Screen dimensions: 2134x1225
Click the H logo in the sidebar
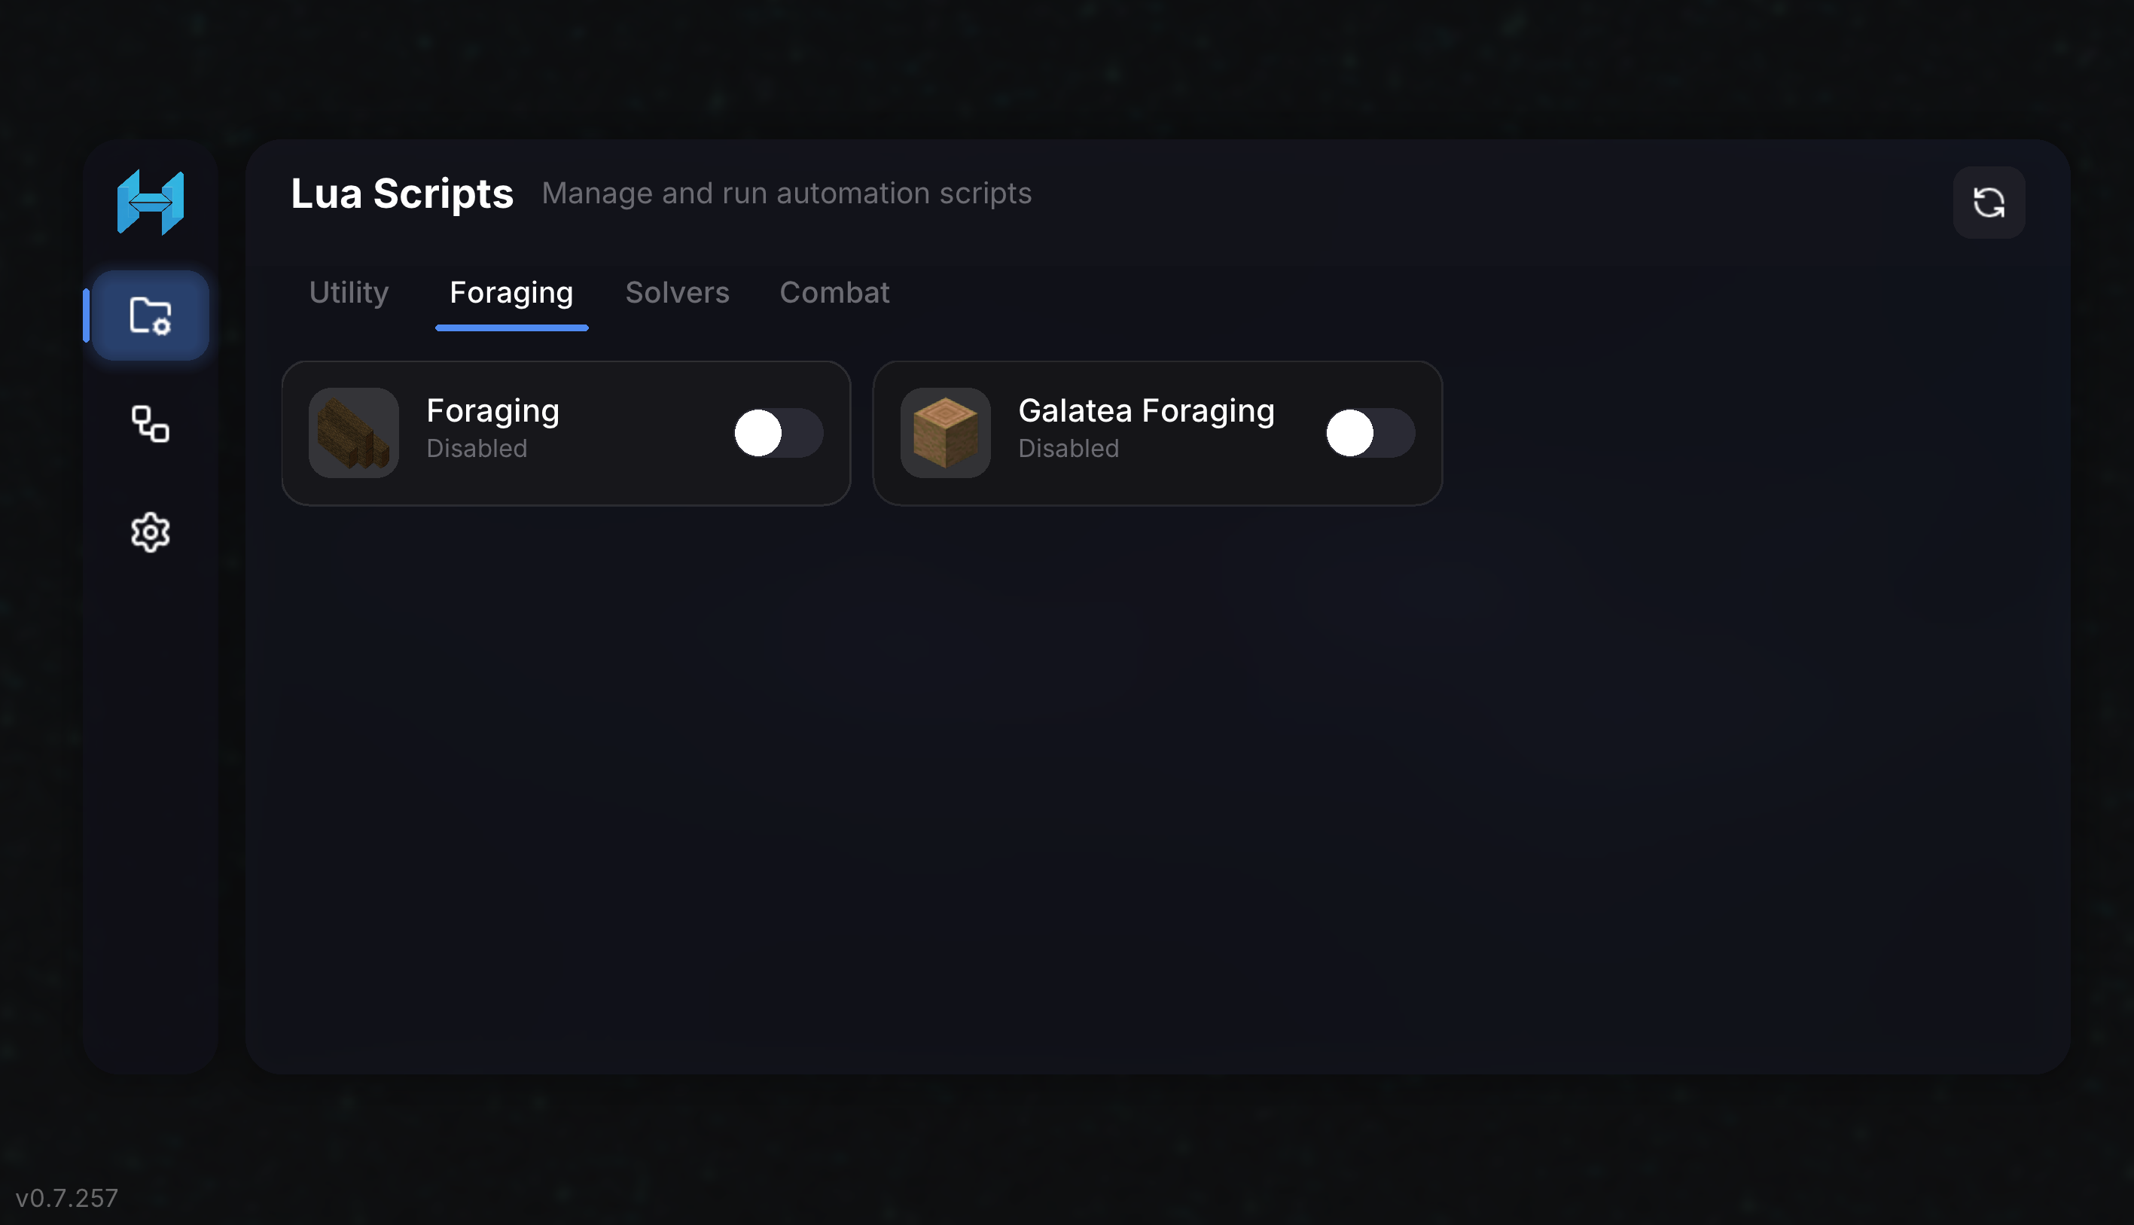150,202
